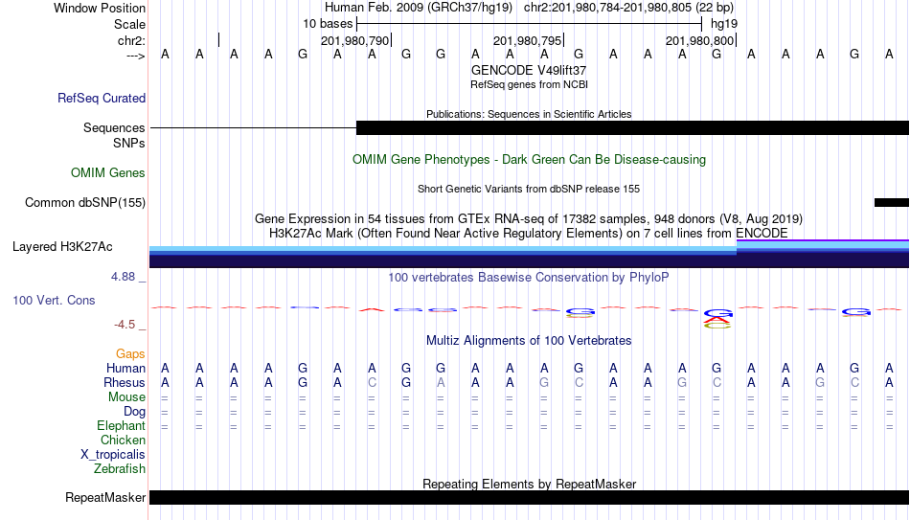Click the Rhesus species label
Viewport: 910px width, 520px height.
pyautogui.click(x=125, y=383)
